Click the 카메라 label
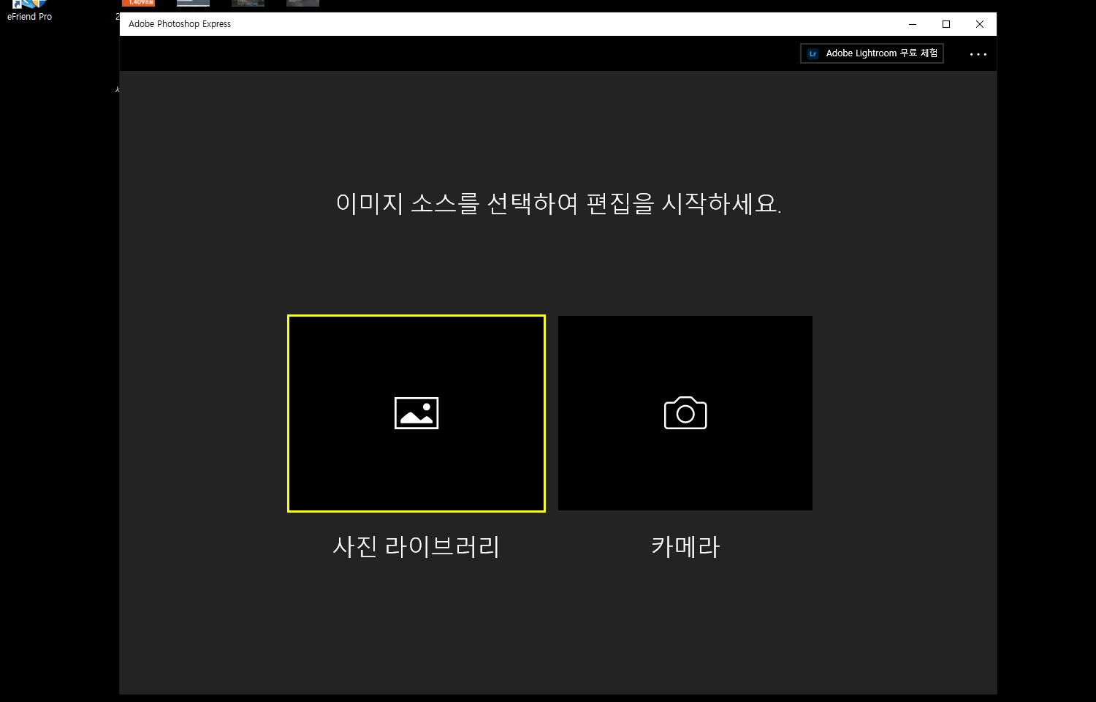The width and height of the screenshot is (1096, 702). pos(685,547)
